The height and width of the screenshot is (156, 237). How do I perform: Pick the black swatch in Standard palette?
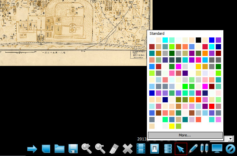(198, 40)
